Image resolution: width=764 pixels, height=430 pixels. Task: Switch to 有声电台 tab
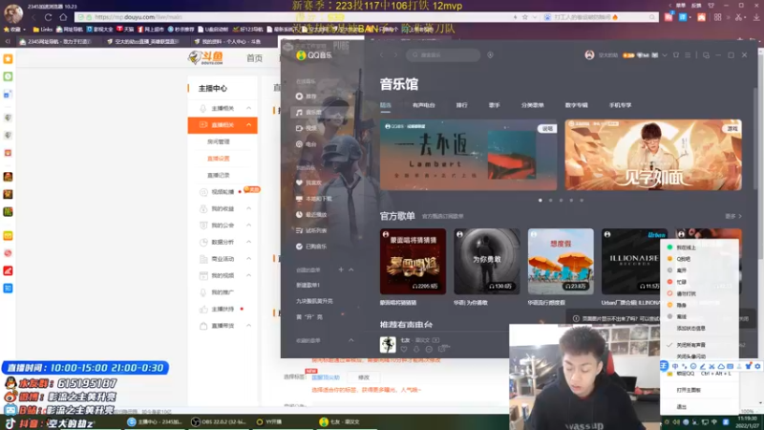tap(423, 105)
